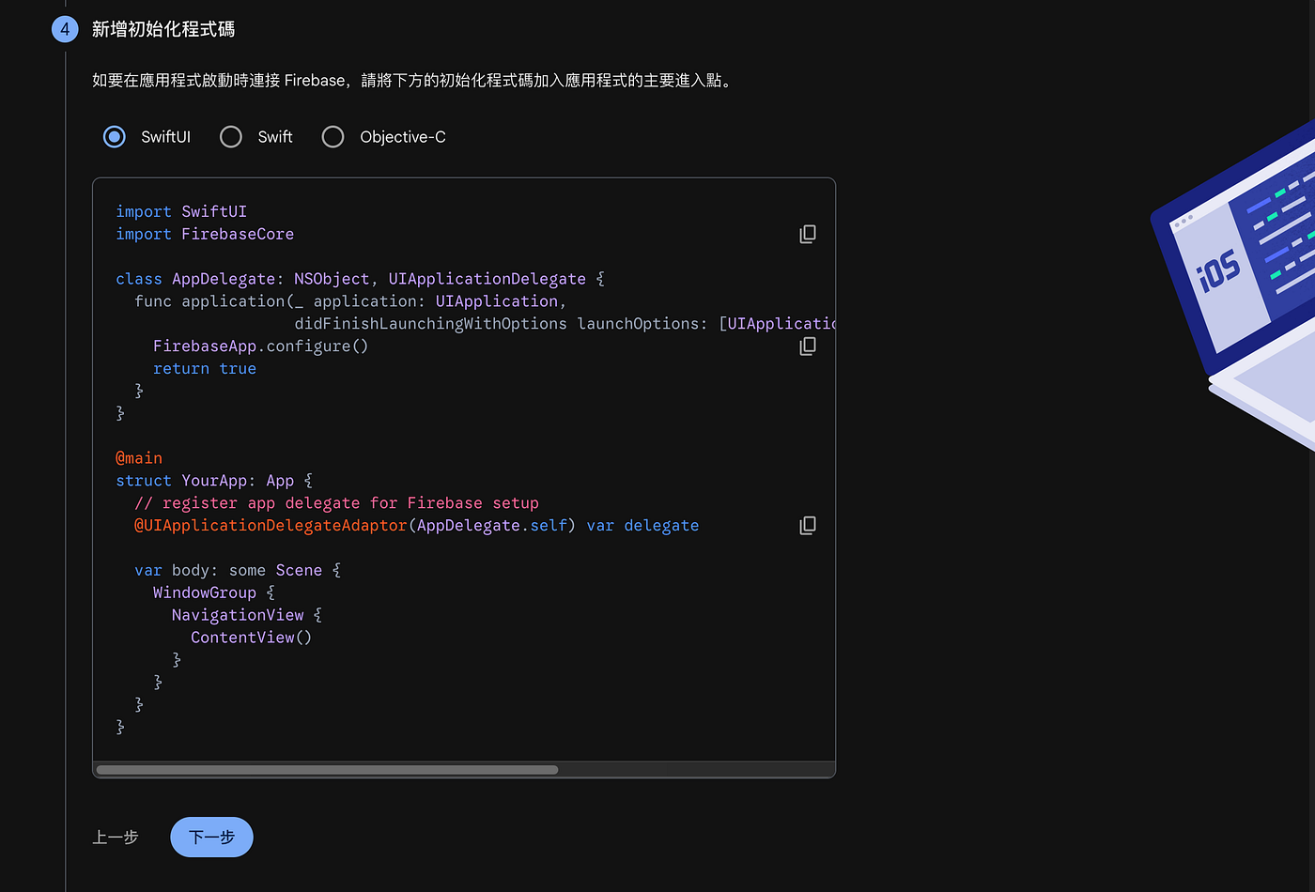Click the 'import SwiftUI' code line
Screen dimensions: 1315x892
point(181,211)
